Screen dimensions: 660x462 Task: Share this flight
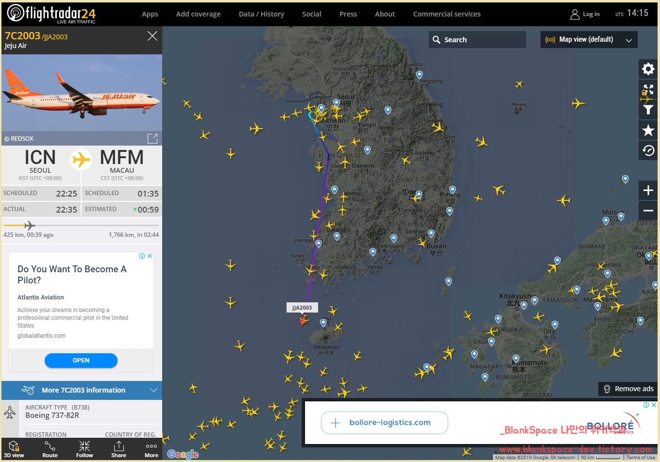click(x=118, y=449)
